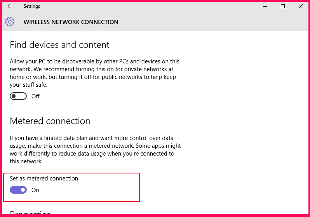This screenshot has height=217, width=310.
Task: Click the Settings gear icon
Action: (x=10, y=22)
